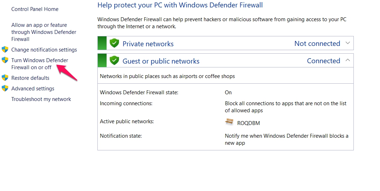Go to Control Panel Home
Viewport: 380px width, 191px height.
pos(35,9)
